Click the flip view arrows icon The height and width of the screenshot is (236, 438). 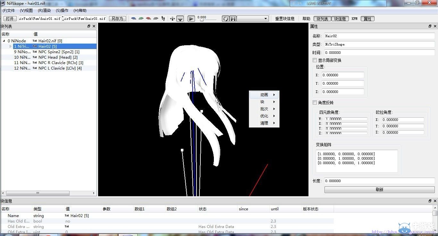(x=173, y=19)
